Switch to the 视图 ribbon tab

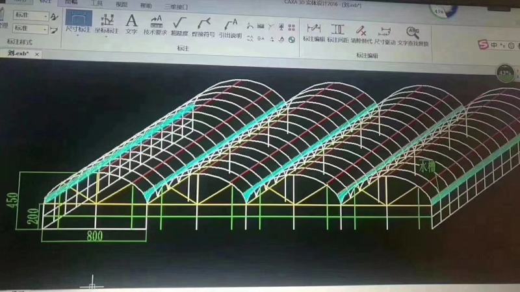pos(122,5)
